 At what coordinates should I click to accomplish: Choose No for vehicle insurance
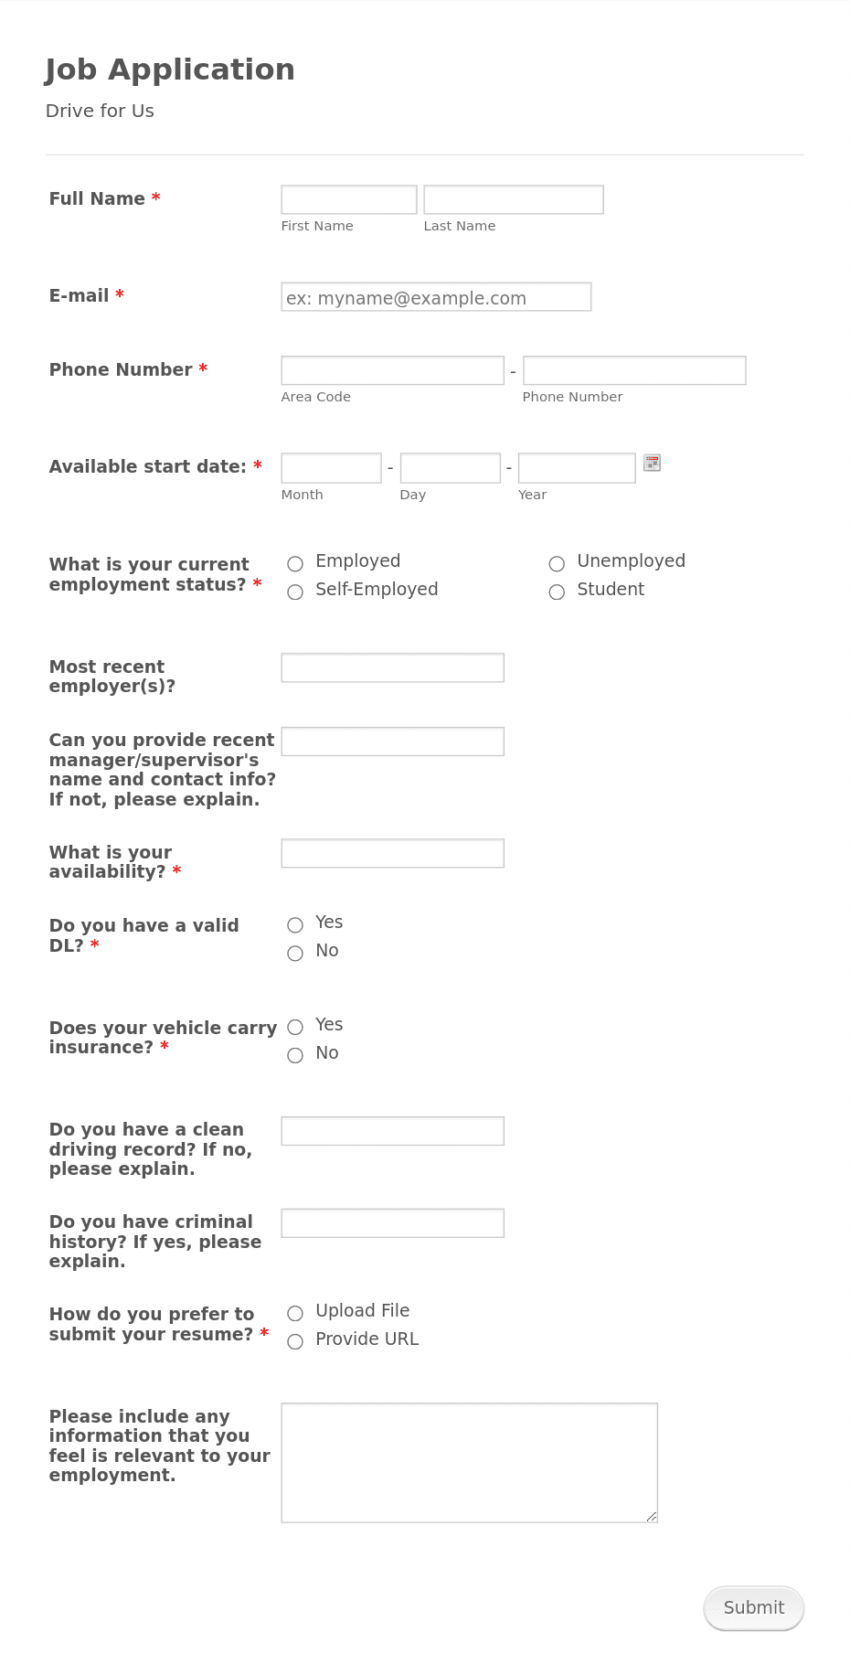coord(294,1056)
